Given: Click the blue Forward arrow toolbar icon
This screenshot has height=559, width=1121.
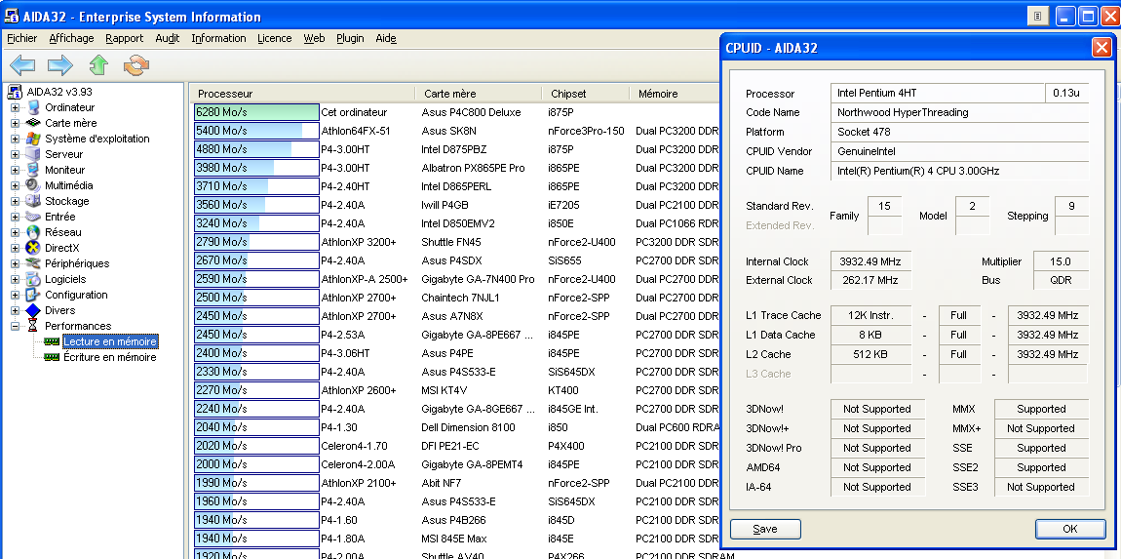Looking at the screenshot, I should pyautogui.click(x=60, y=65).
